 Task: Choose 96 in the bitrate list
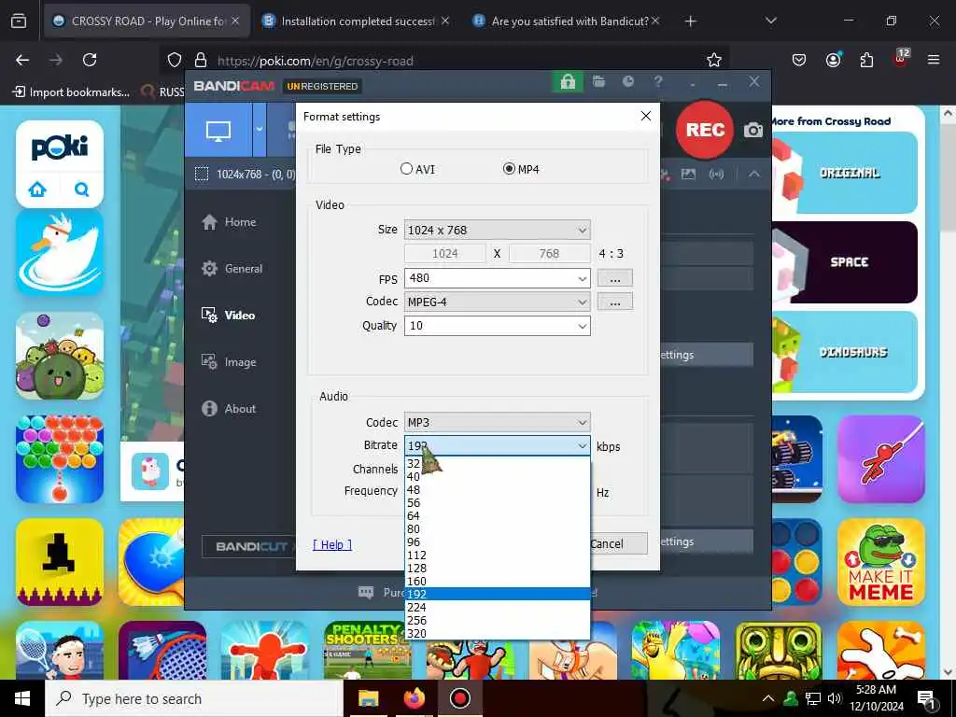[x=498, y=541]
